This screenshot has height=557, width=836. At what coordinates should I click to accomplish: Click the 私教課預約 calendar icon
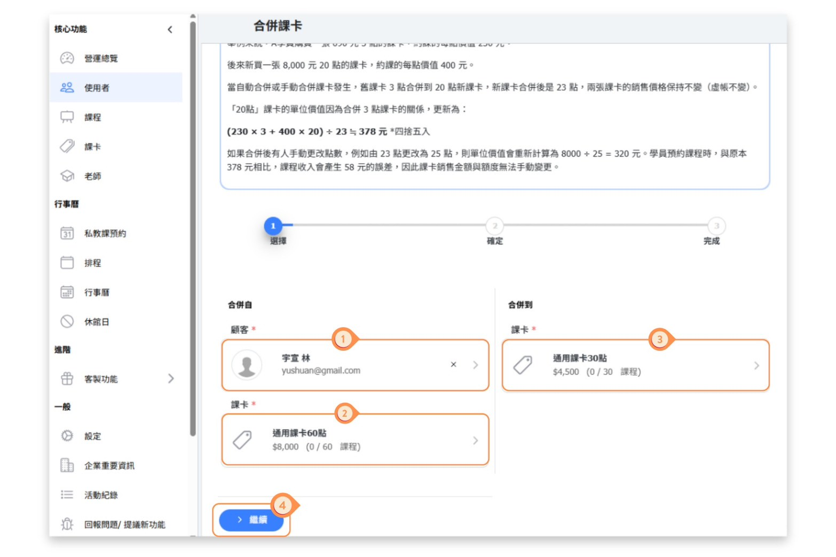pos(67,233)
